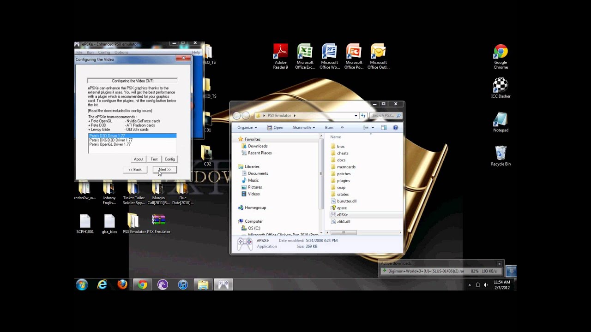591x332 pixels.
Task: Open Notepad desktop icon
Action: point(501,121)
